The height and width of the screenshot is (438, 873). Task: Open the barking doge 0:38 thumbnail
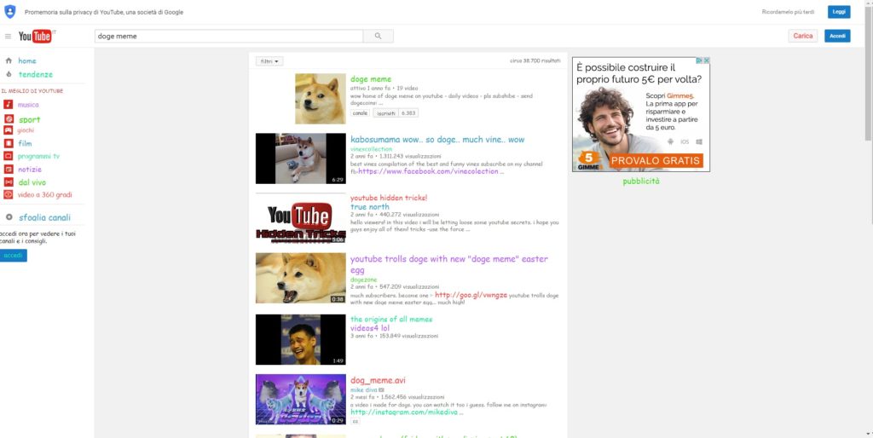301,279
